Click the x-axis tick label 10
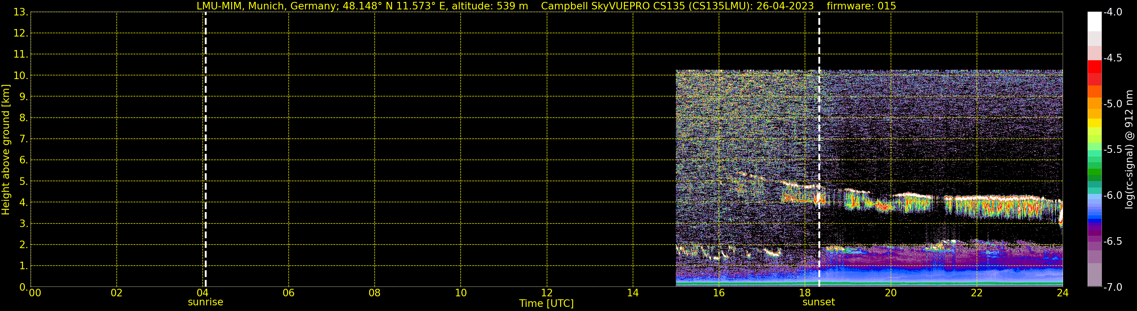 461,293
